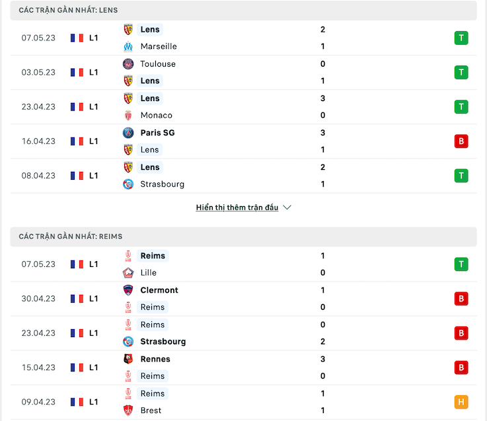The image size is (487, 421).
Task: Click the Toulouse club crest
Action: point(128,64)
